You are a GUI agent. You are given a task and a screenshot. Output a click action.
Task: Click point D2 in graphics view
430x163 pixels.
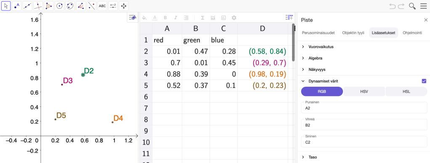[83, 75]
